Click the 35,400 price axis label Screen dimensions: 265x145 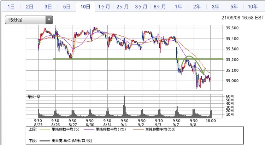232,39
